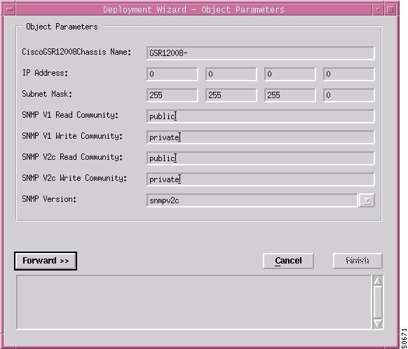
Task: Click the Deployment Wizard title bar text
Action: [194, 10]
